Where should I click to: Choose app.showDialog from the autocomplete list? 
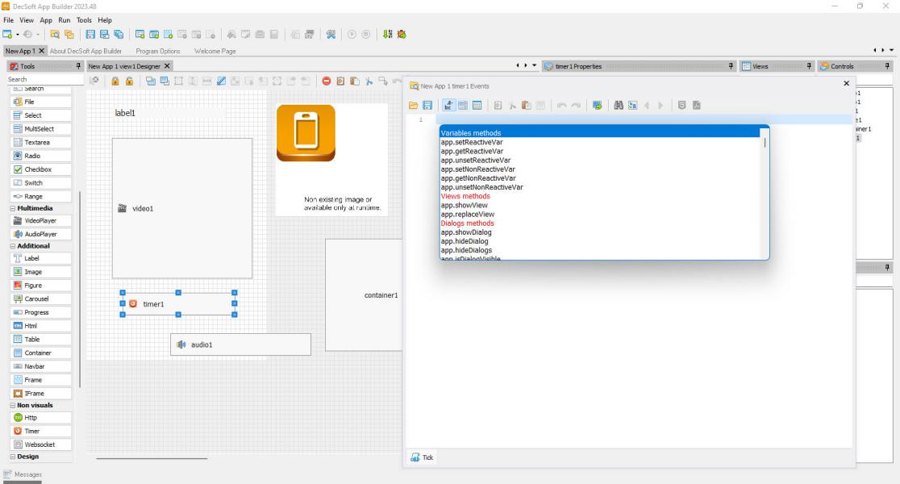(466, 232)
